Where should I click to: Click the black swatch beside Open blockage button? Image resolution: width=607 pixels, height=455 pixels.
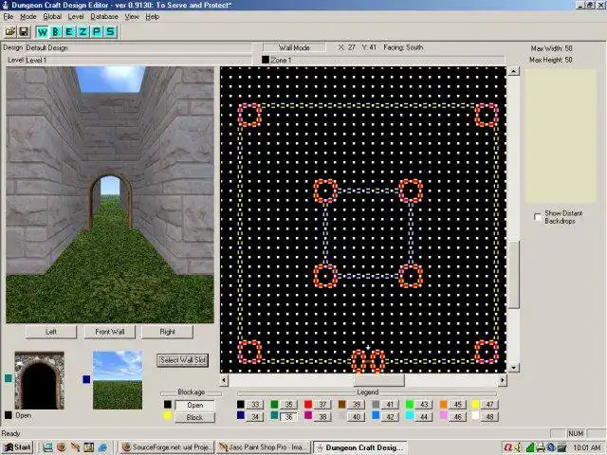167,405
